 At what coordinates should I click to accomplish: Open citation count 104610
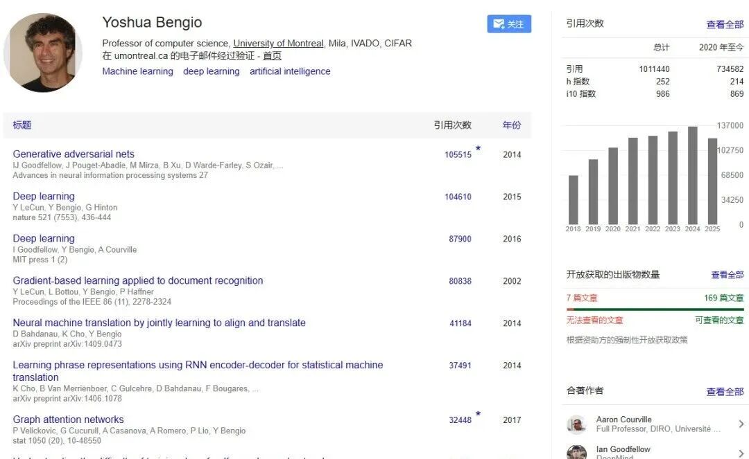(458, 197)
